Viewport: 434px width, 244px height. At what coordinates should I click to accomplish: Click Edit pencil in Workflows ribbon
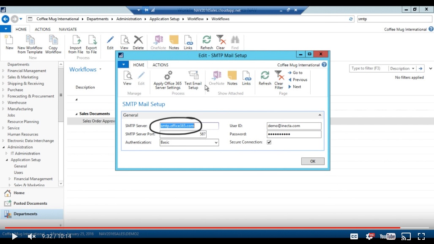[110, 42]
